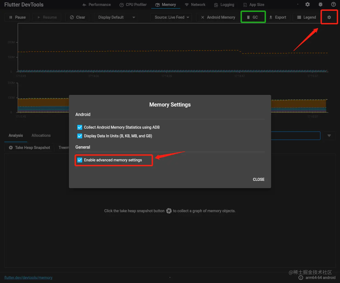Click the Android section label in dialog

pos(83,114)
